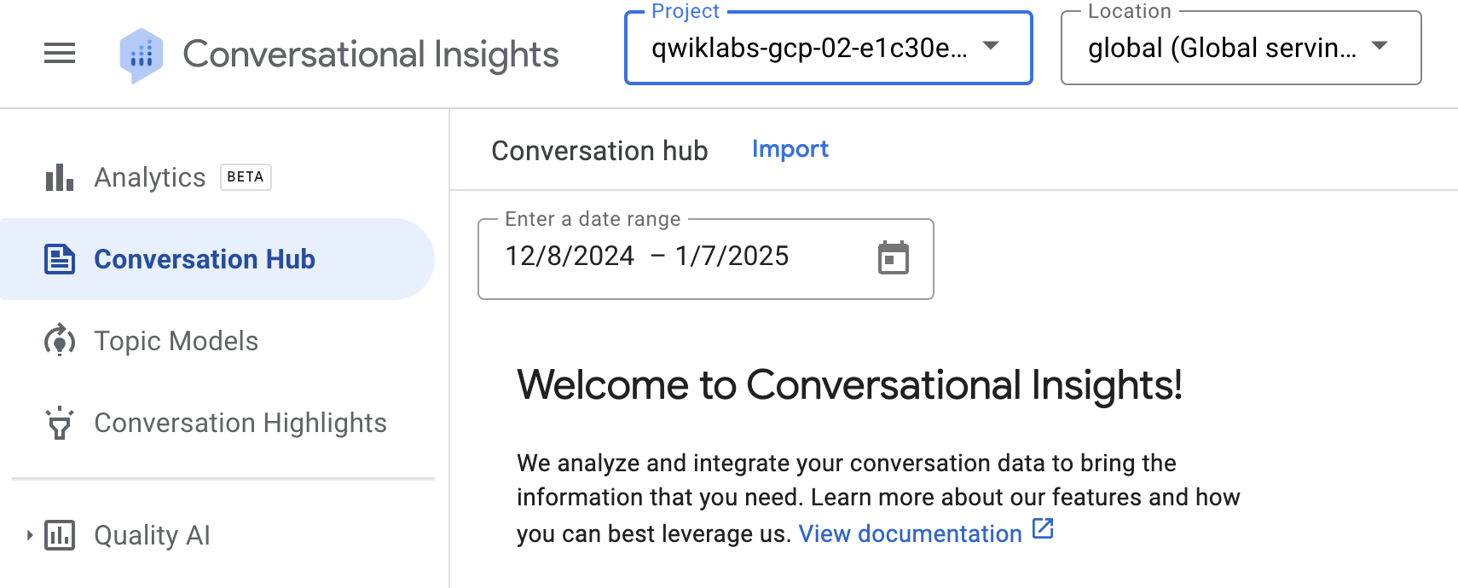Click the BETA badge next to Analytics

click(246, 177)
